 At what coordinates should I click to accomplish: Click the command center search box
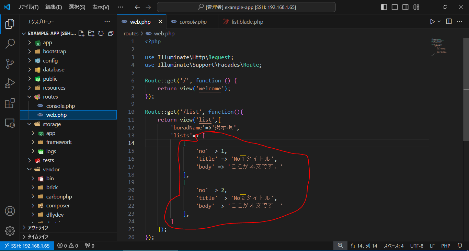click(x=246, y=7)
